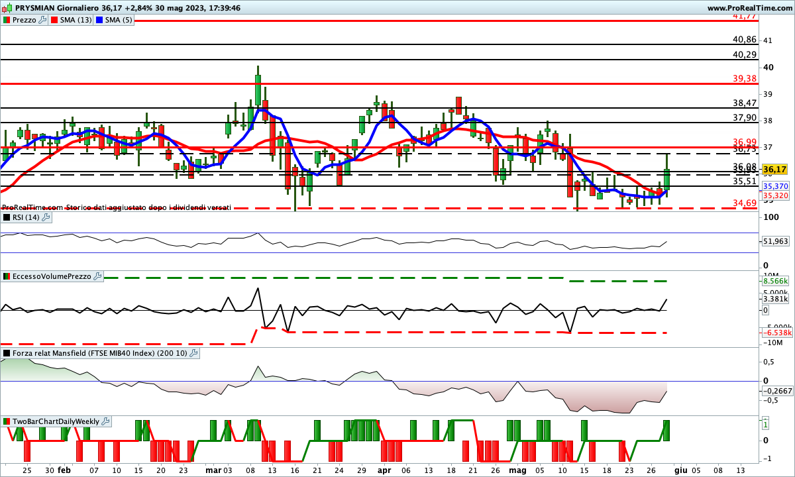
Task: Select the SMA (13) label
Action: click(x=76, y=20)
